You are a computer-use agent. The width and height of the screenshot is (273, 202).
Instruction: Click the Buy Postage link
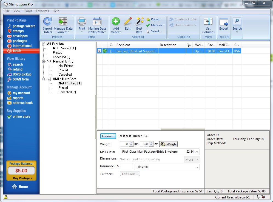pyautogui.click(x=23, y=178)
